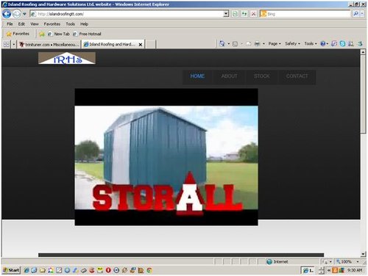Launch Internet Explorer from Quick Launch

coord(26,270)
